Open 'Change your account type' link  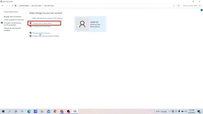42,26
